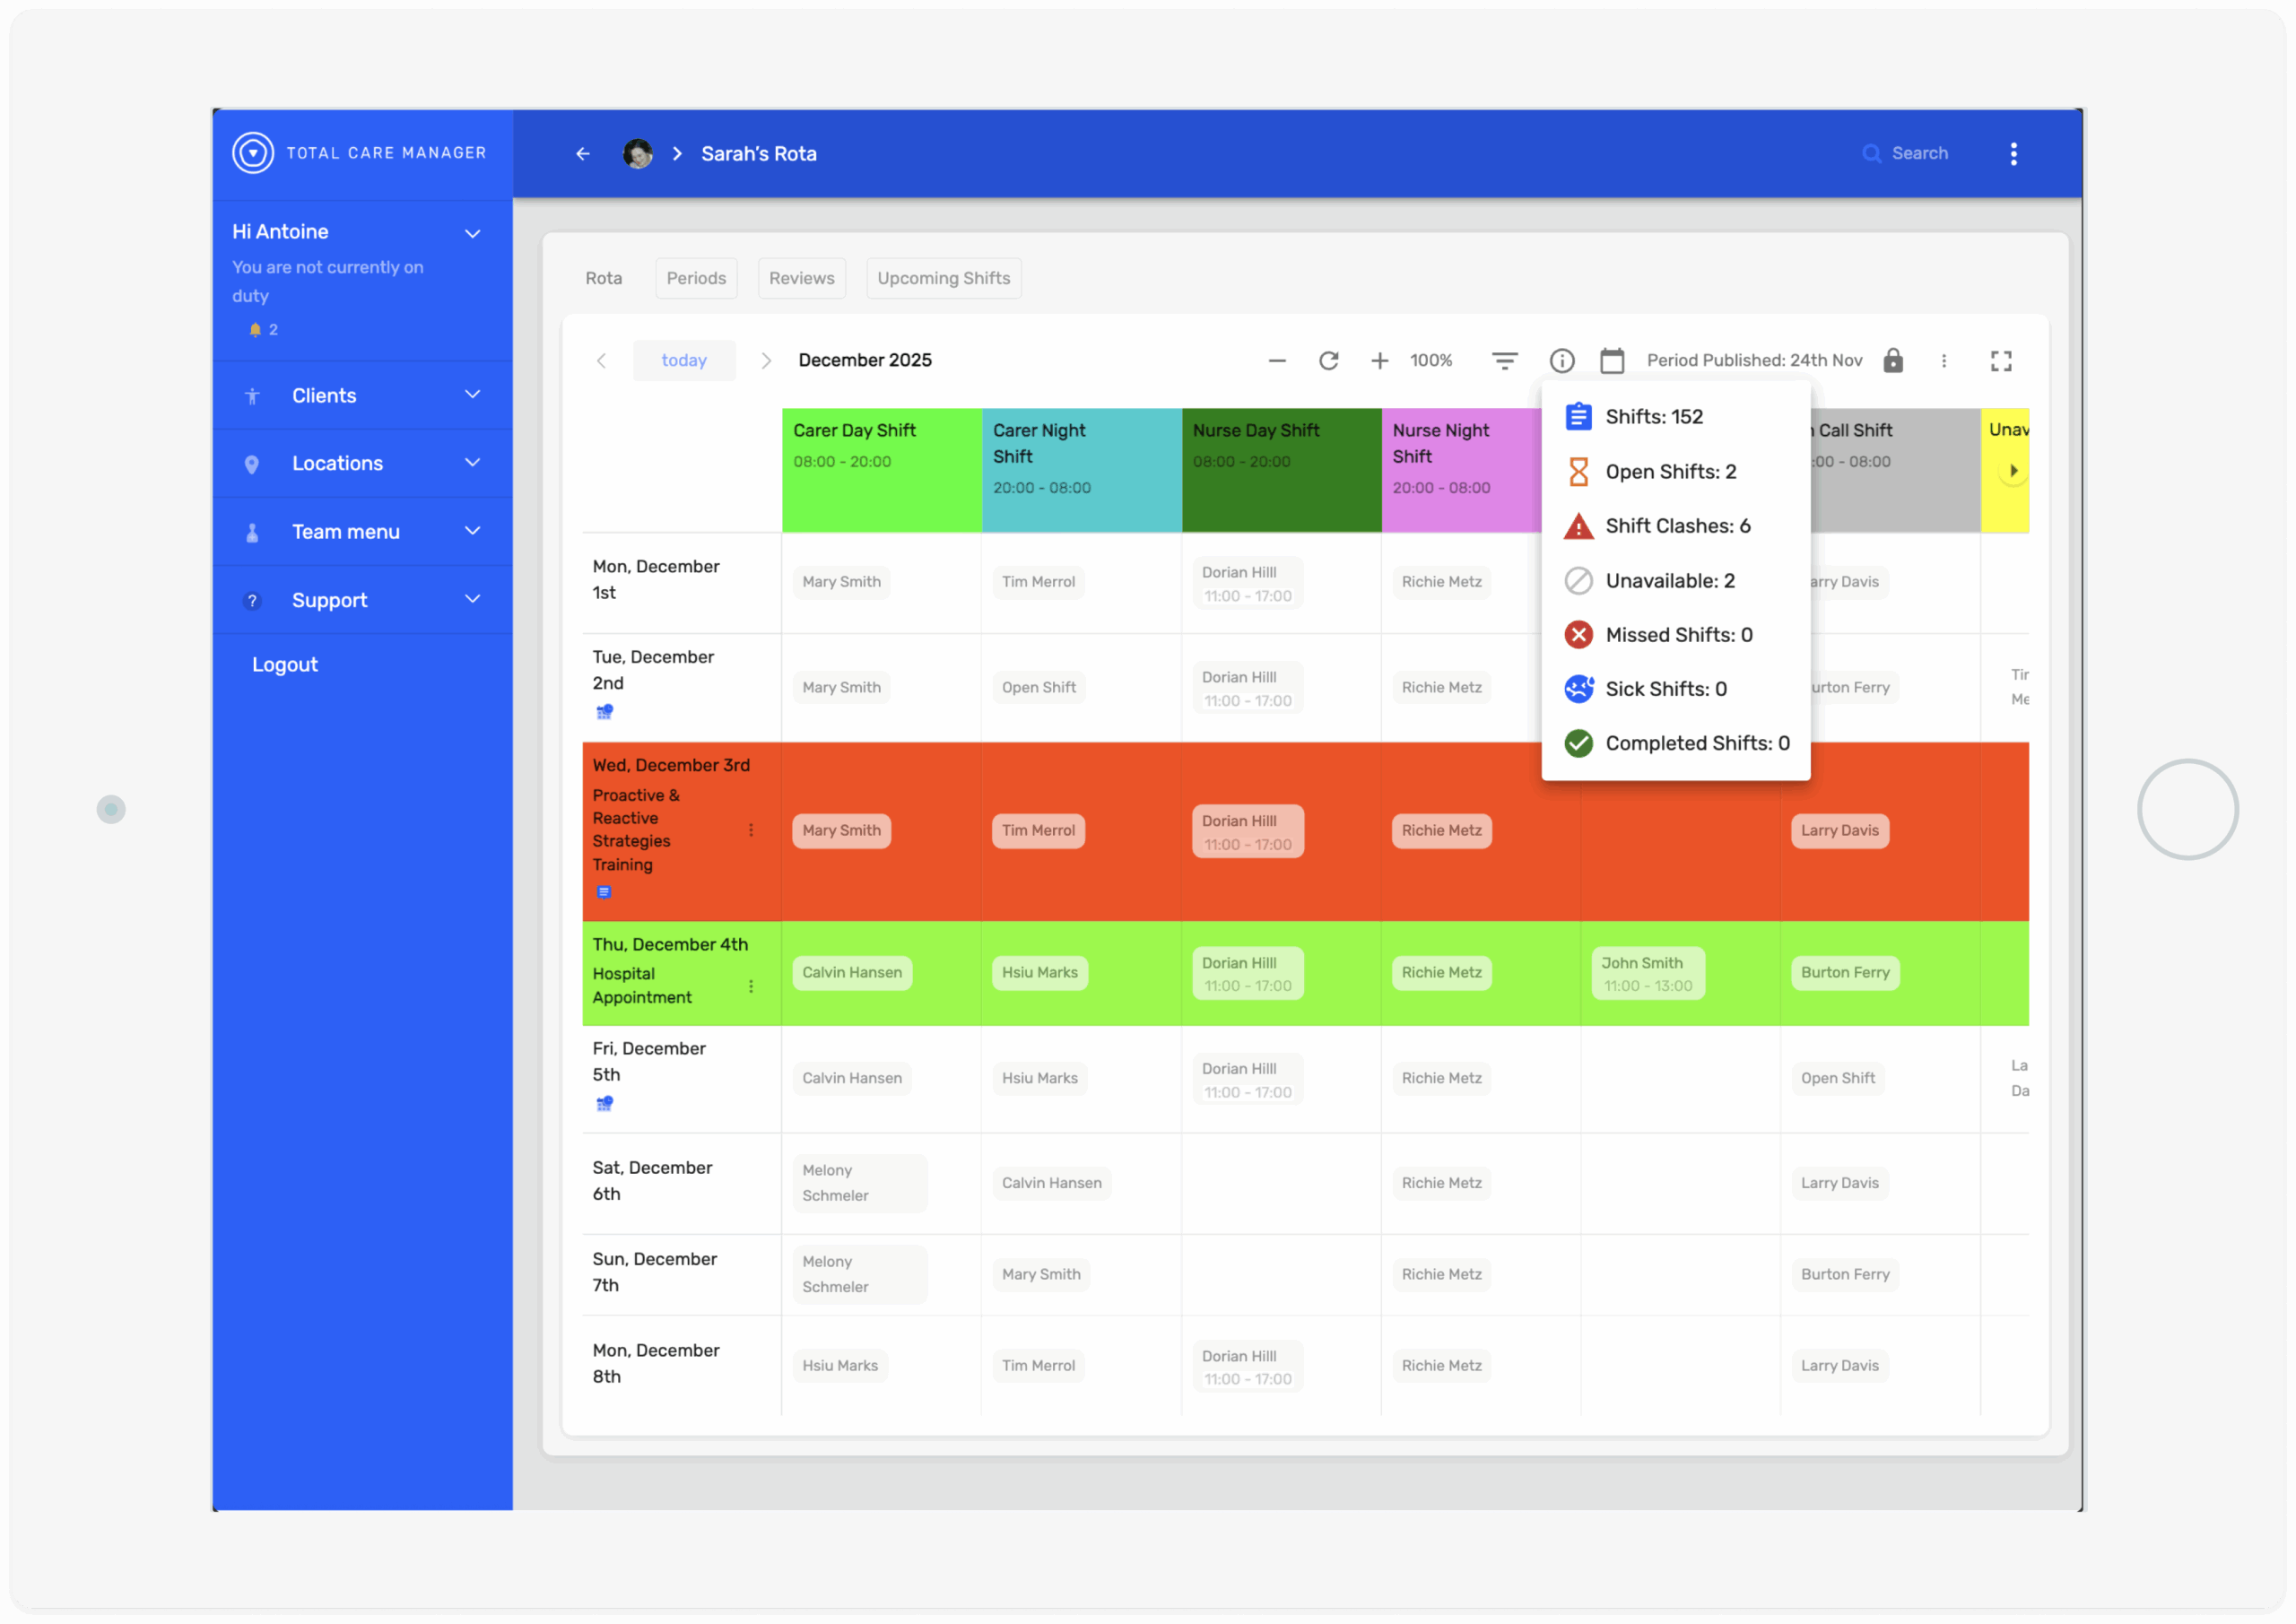Enter fullscreen via the expand icon

pos(2000,360)
